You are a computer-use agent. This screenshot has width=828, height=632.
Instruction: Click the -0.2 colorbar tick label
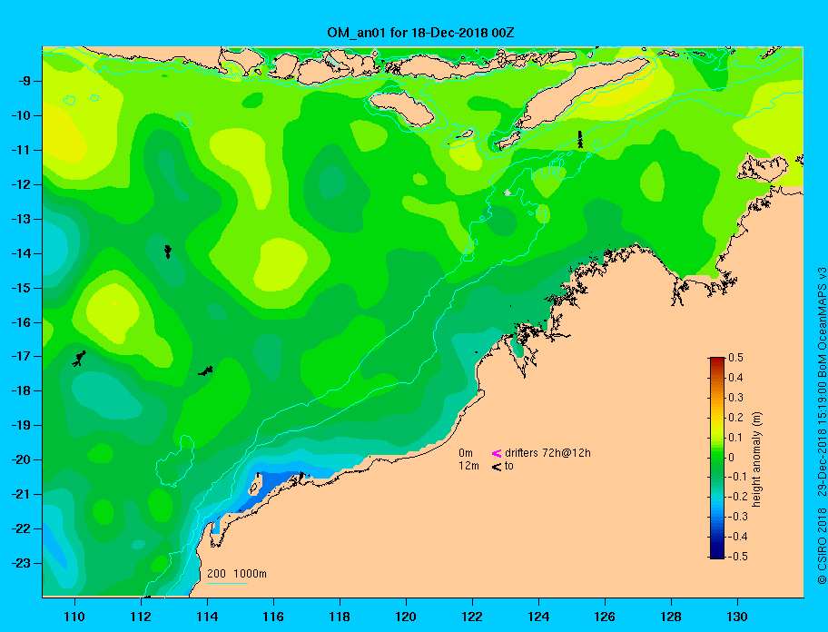(x=737, y=497)
